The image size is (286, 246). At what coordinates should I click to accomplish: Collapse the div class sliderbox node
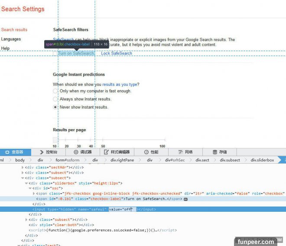27,183
